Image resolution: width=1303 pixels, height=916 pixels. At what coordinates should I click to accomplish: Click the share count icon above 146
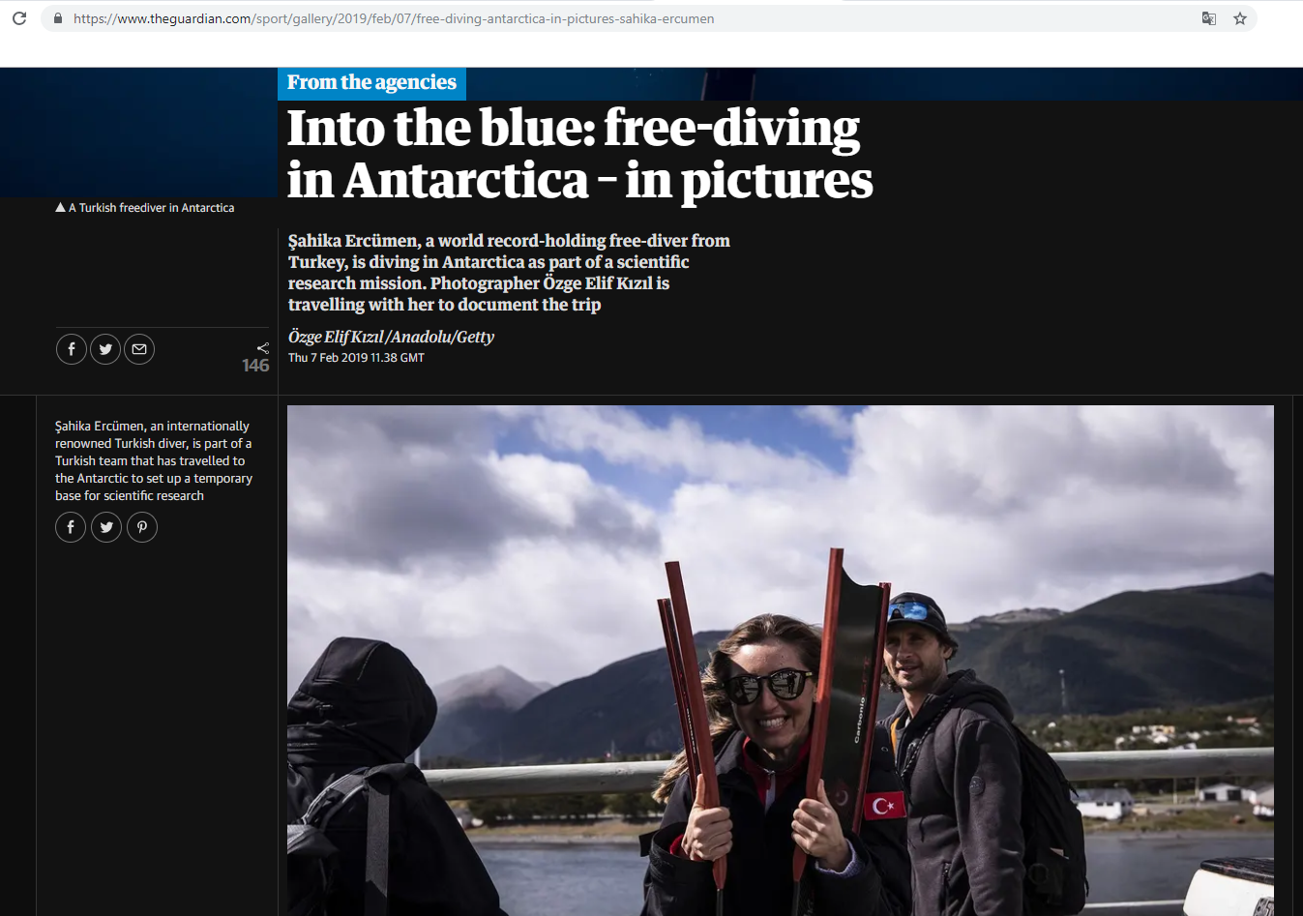(262, 348)
